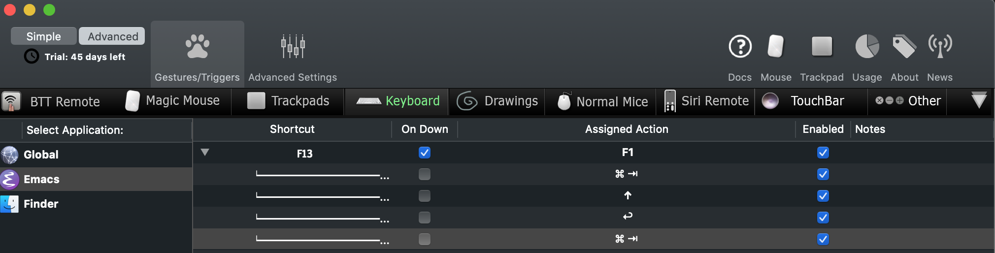Open the Docs help icon
This screenshot has width=995, height=253.
pos(740,47)
